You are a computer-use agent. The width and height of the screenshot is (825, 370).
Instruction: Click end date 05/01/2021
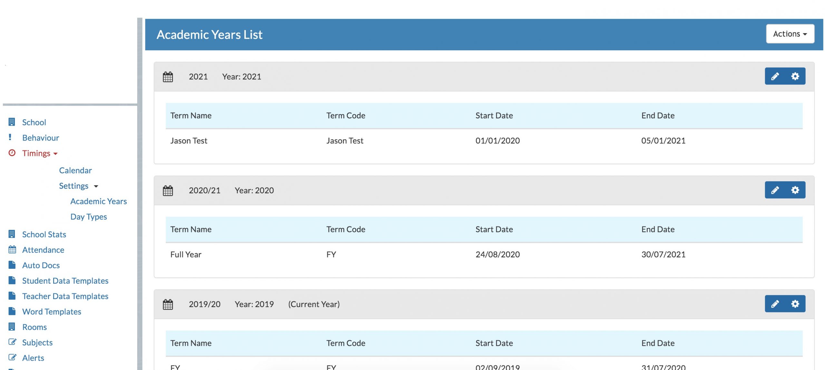click(663, 141)
